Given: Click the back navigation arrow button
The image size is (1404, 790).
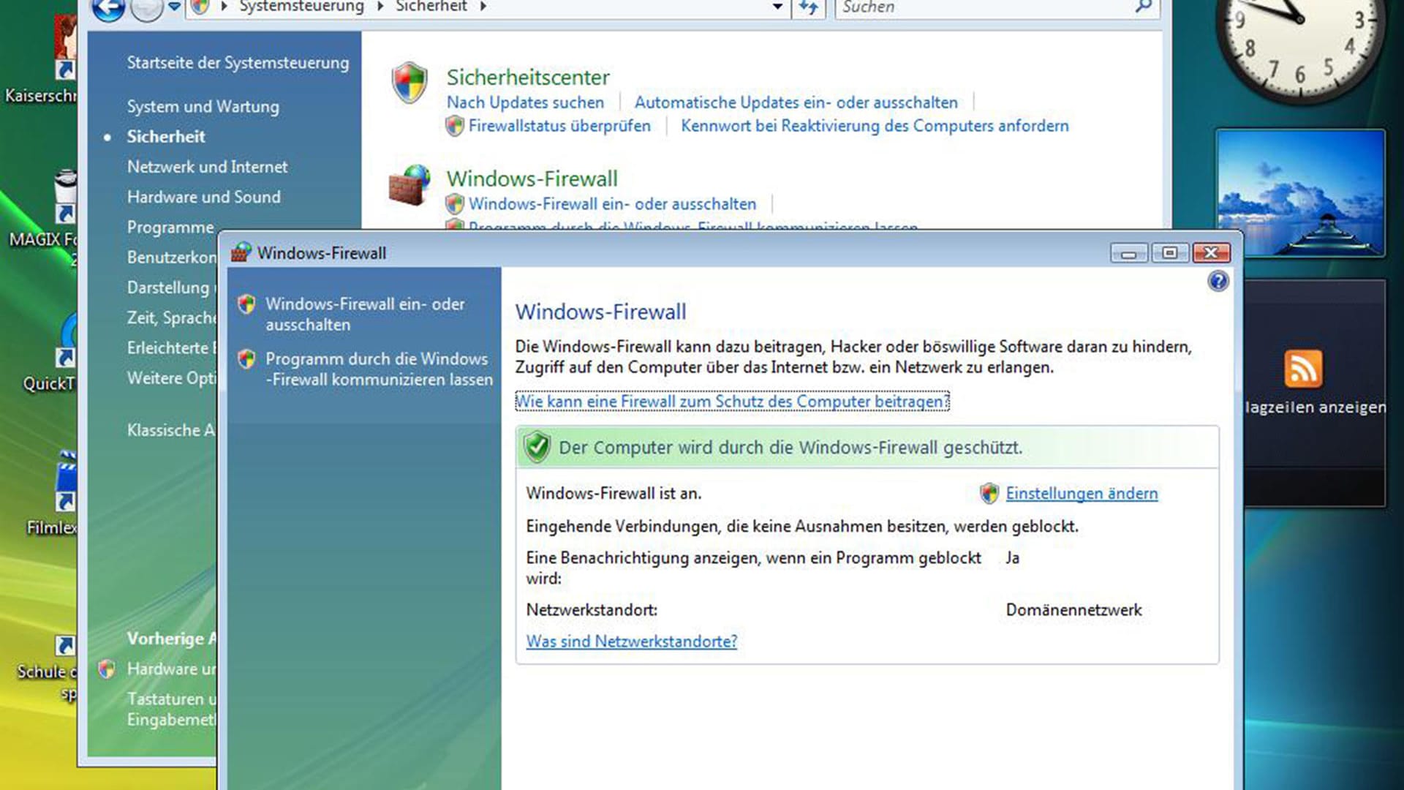Looking at the screenshot, I should click(x=108, y=7).
